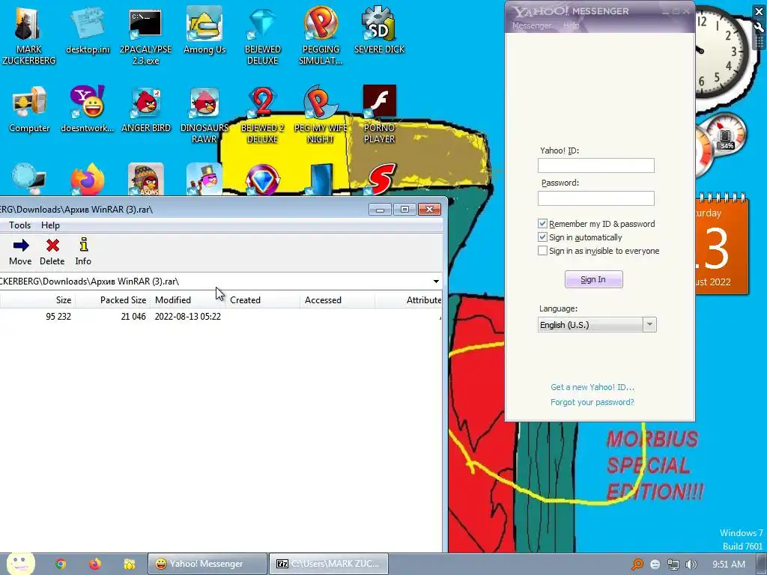Click the Accessed column header

coord(338,299)
